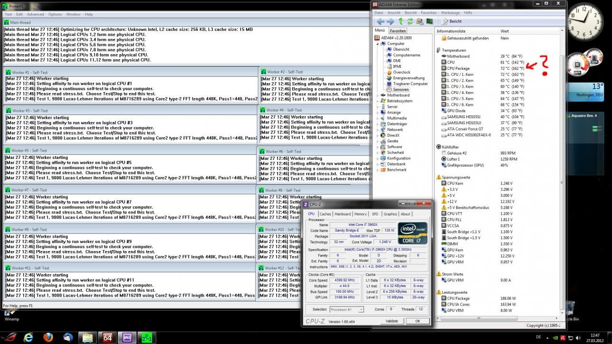Switch to the Mainboard tab in CPU-Z

pos(342,214)
